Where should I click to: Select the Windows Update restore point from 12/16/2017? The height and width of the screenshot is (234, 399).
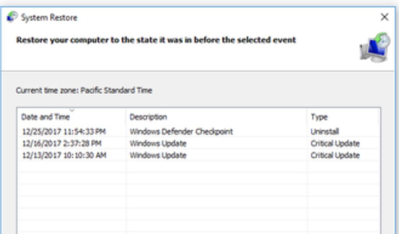(x=156, y=143)
